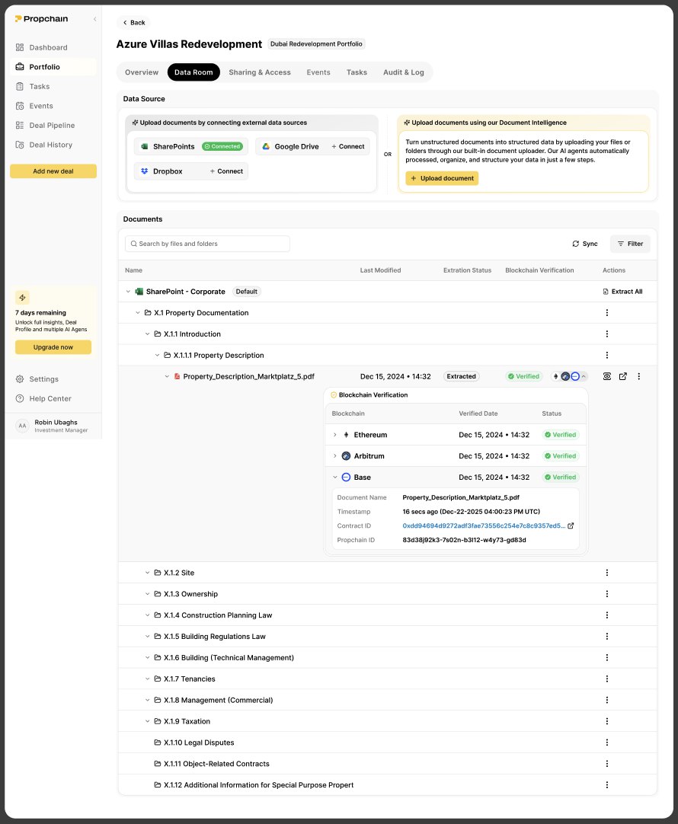Image resolution: width=678 pixels, height=824 pixels.
Task: Click the Upload document button
Action: tap(442, 178)
